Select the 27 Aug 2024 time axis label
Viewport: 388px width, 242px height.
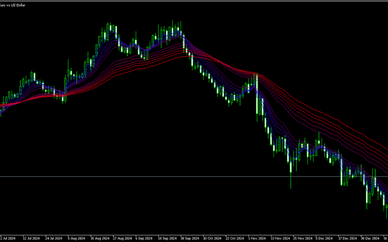(122, 239)
